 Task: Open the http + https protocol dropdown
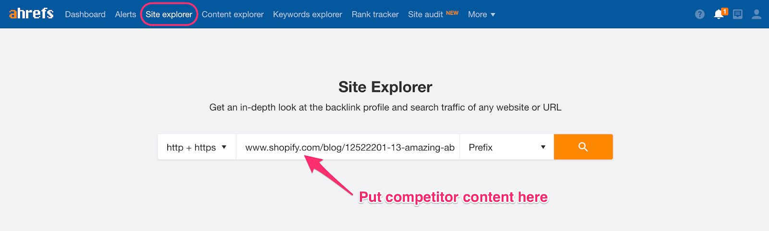tap(197, 147)
